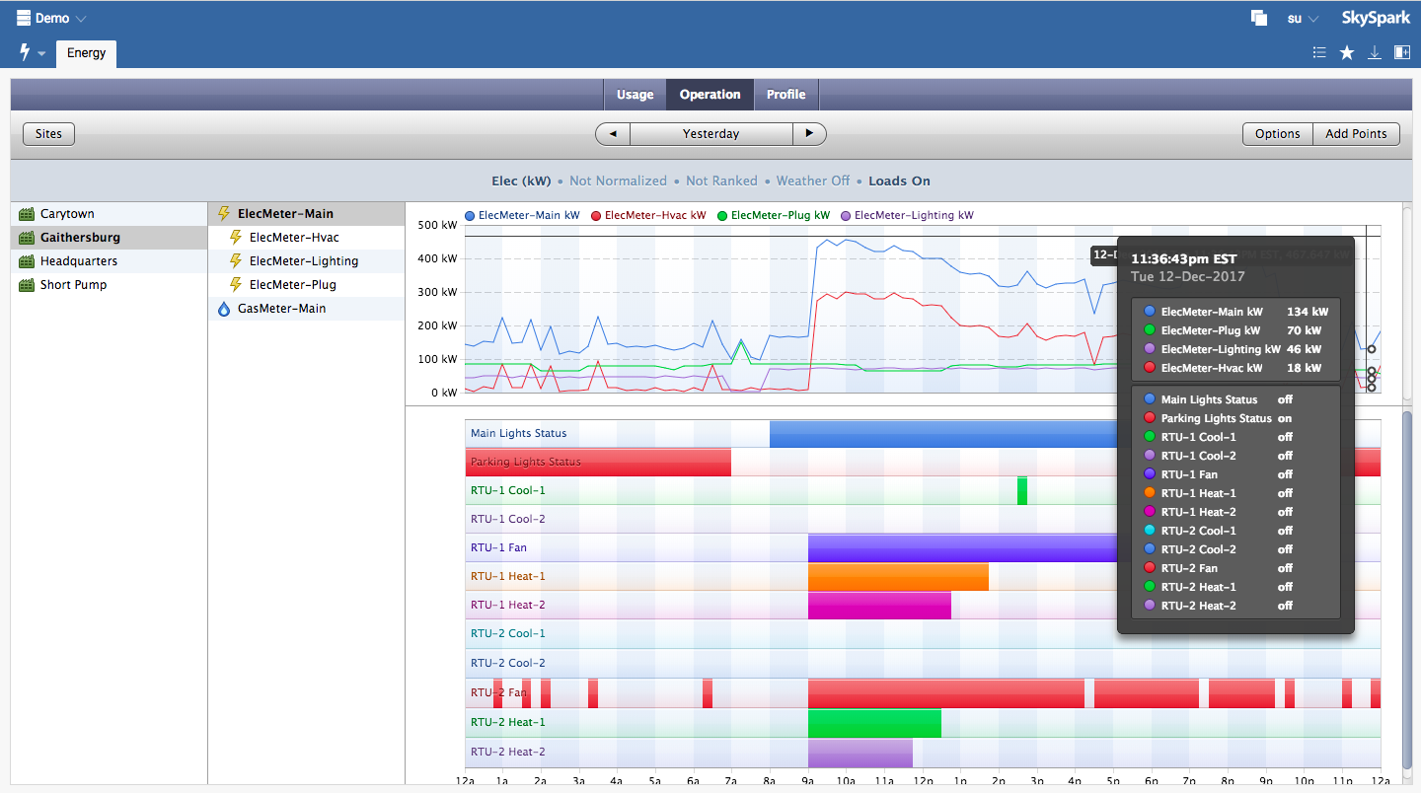The image size is (1421, 793).
Task: Toggle the Weather Off setting
Action: 812,181
